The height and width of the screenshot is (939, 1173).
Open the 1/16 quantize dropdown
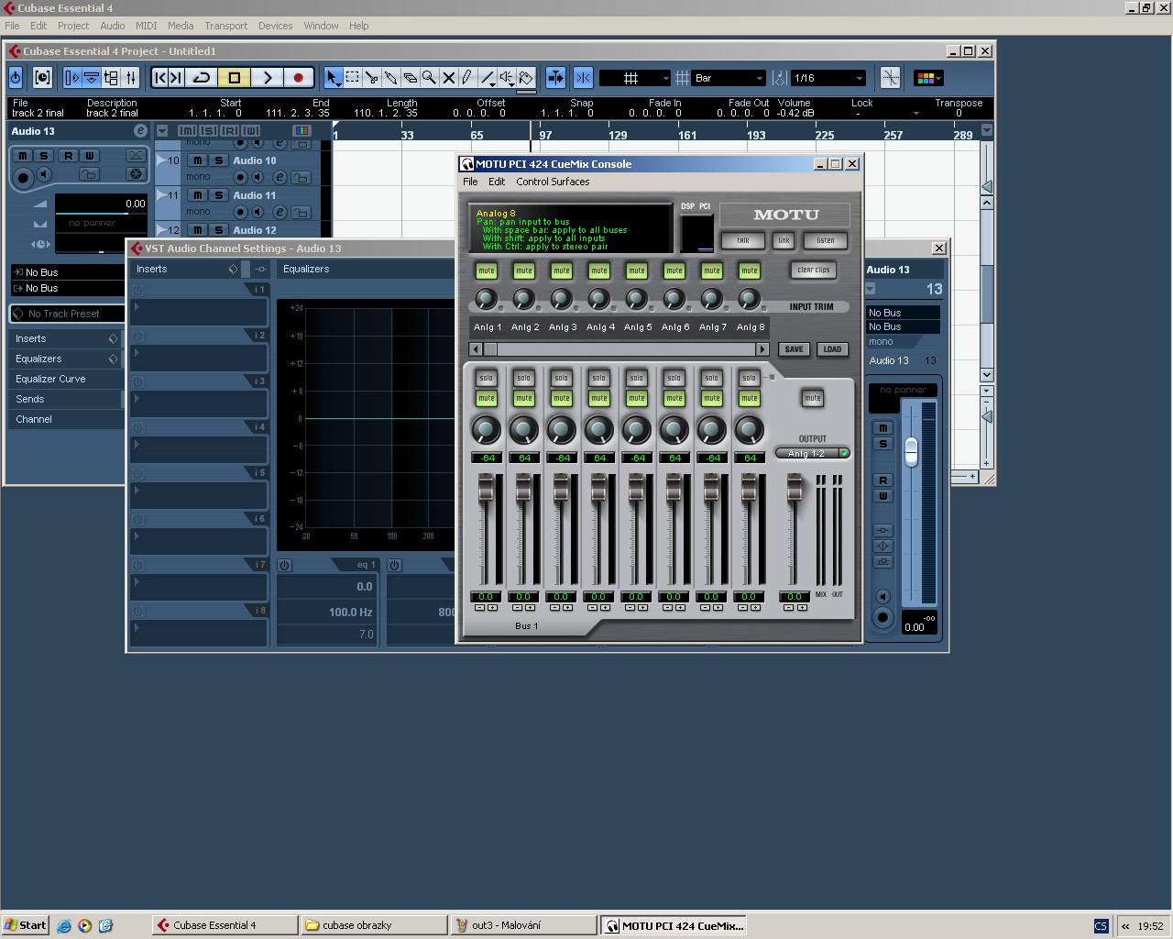coord(828,78)
